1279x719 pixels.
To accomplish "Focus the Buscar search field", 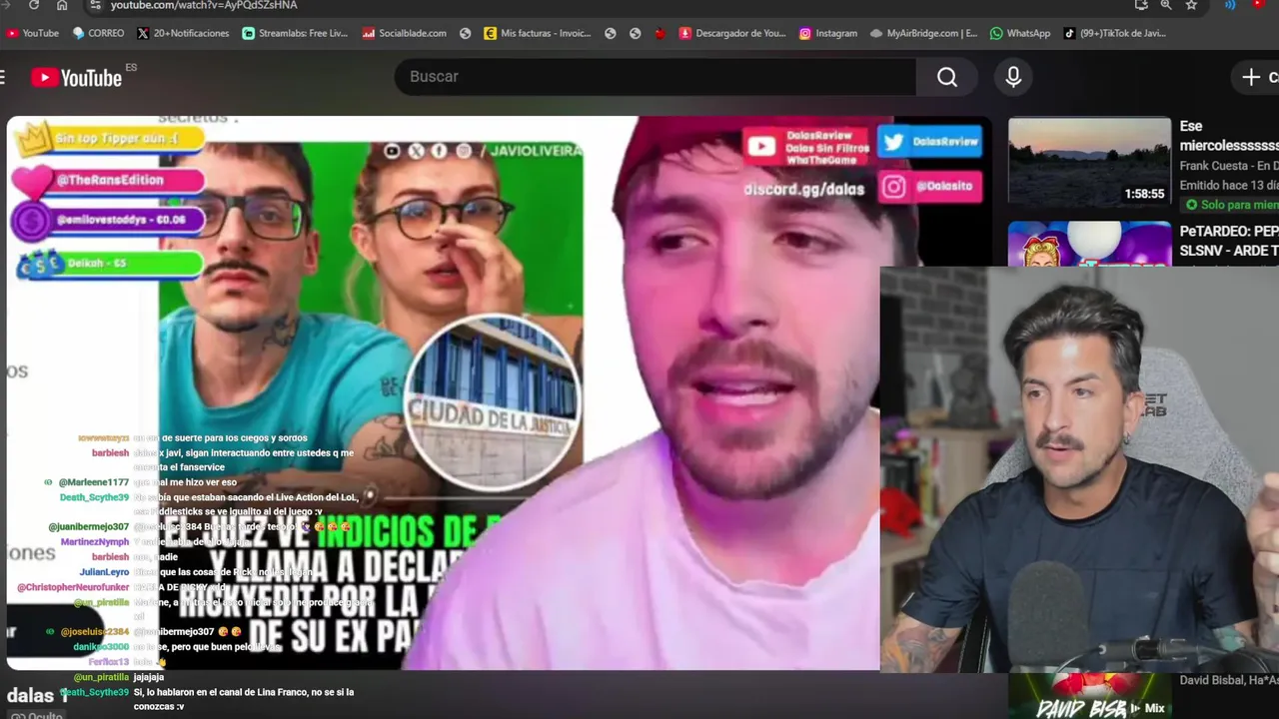I will click(x=654, y=77).
